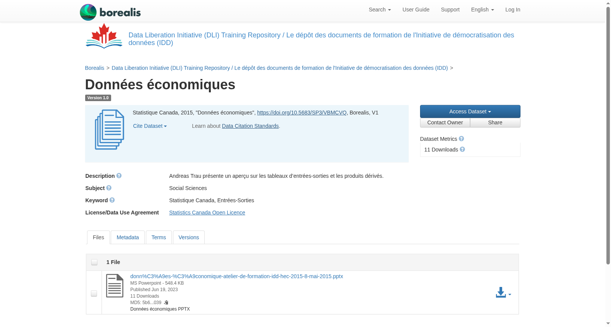
Task: Open the file download arrow menu
Action: [x=503, y=293]
